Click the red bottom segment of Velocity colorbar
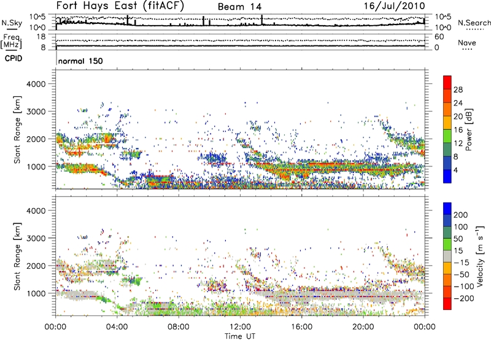Image resolution: width=491 pixels, height=340 pixels. tap(447, 304)
